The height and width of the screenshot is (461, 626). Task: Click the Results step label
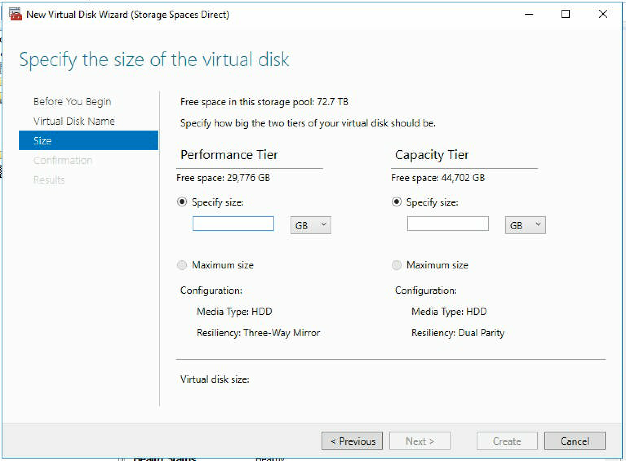(49, 180)
